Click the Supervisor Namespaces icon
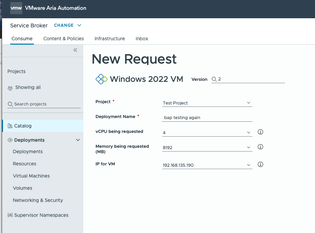The width and height of the screenshot is (315, 233). 10,215
